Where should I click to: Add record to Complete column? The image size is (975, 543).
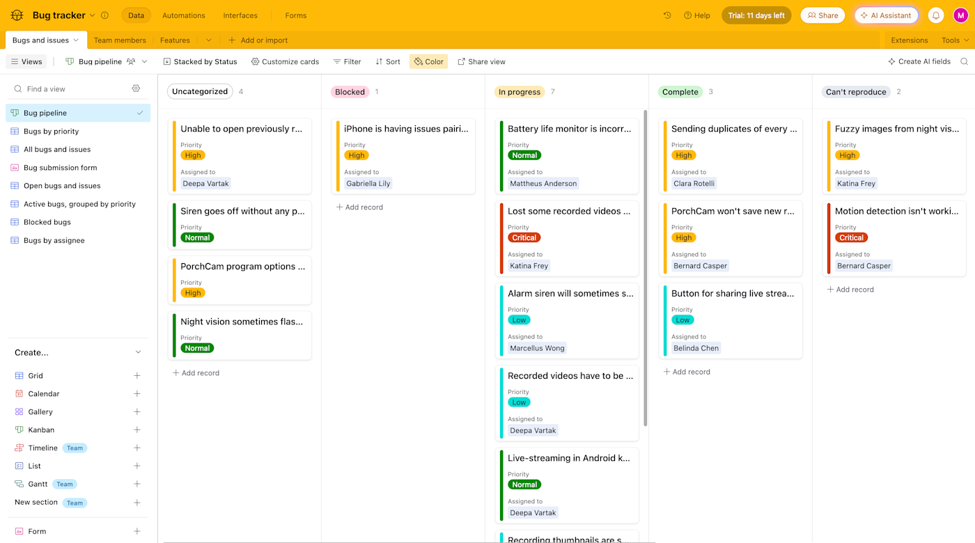(687, 372)
